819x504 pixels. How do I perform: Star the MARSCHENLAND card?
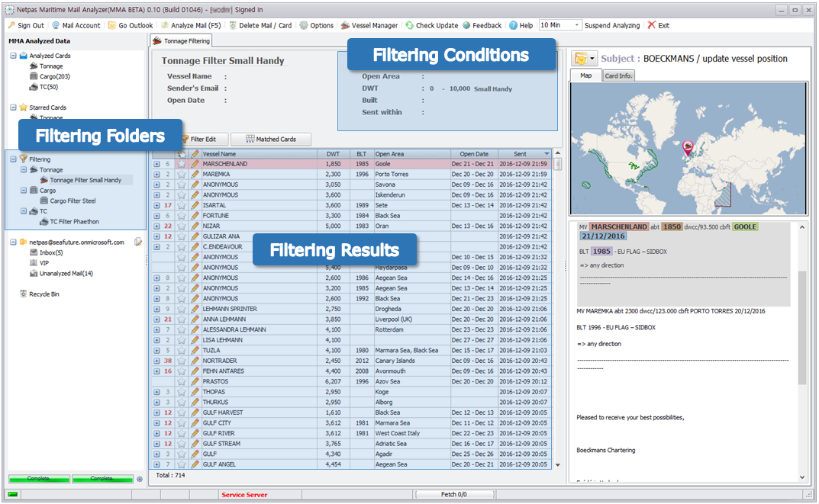(x=181, y=164)
